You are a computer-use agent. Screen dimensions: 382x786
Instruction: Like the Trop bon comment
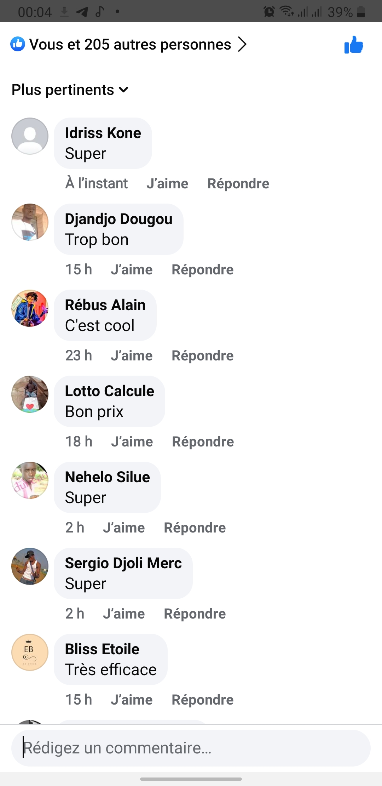tap(132, 270)
